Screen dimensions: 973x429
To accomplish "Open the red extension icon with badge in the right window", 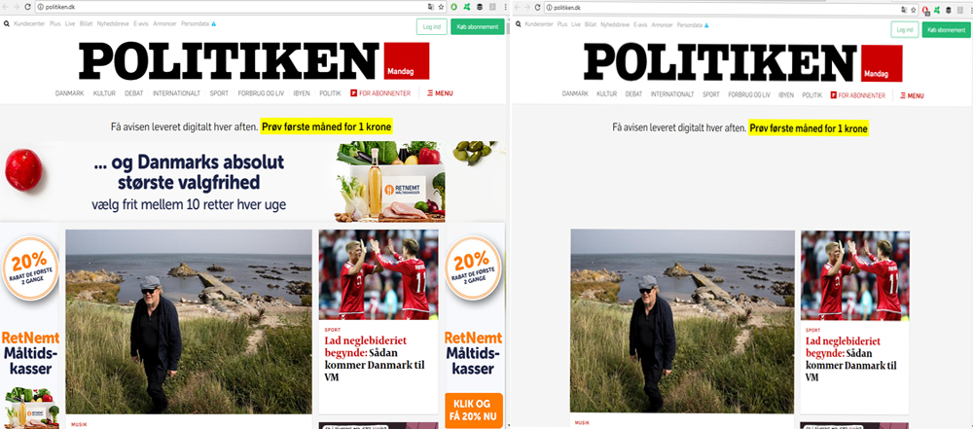I will (926, 9).
